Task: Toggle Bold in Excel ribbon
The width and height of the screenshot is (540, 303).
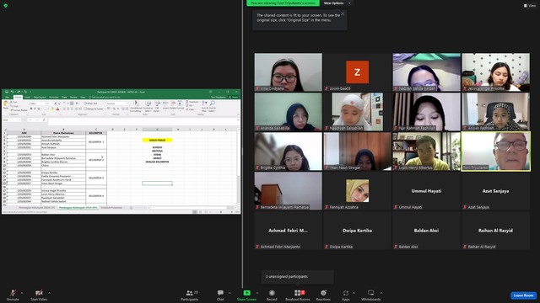Action: (31, 109)
